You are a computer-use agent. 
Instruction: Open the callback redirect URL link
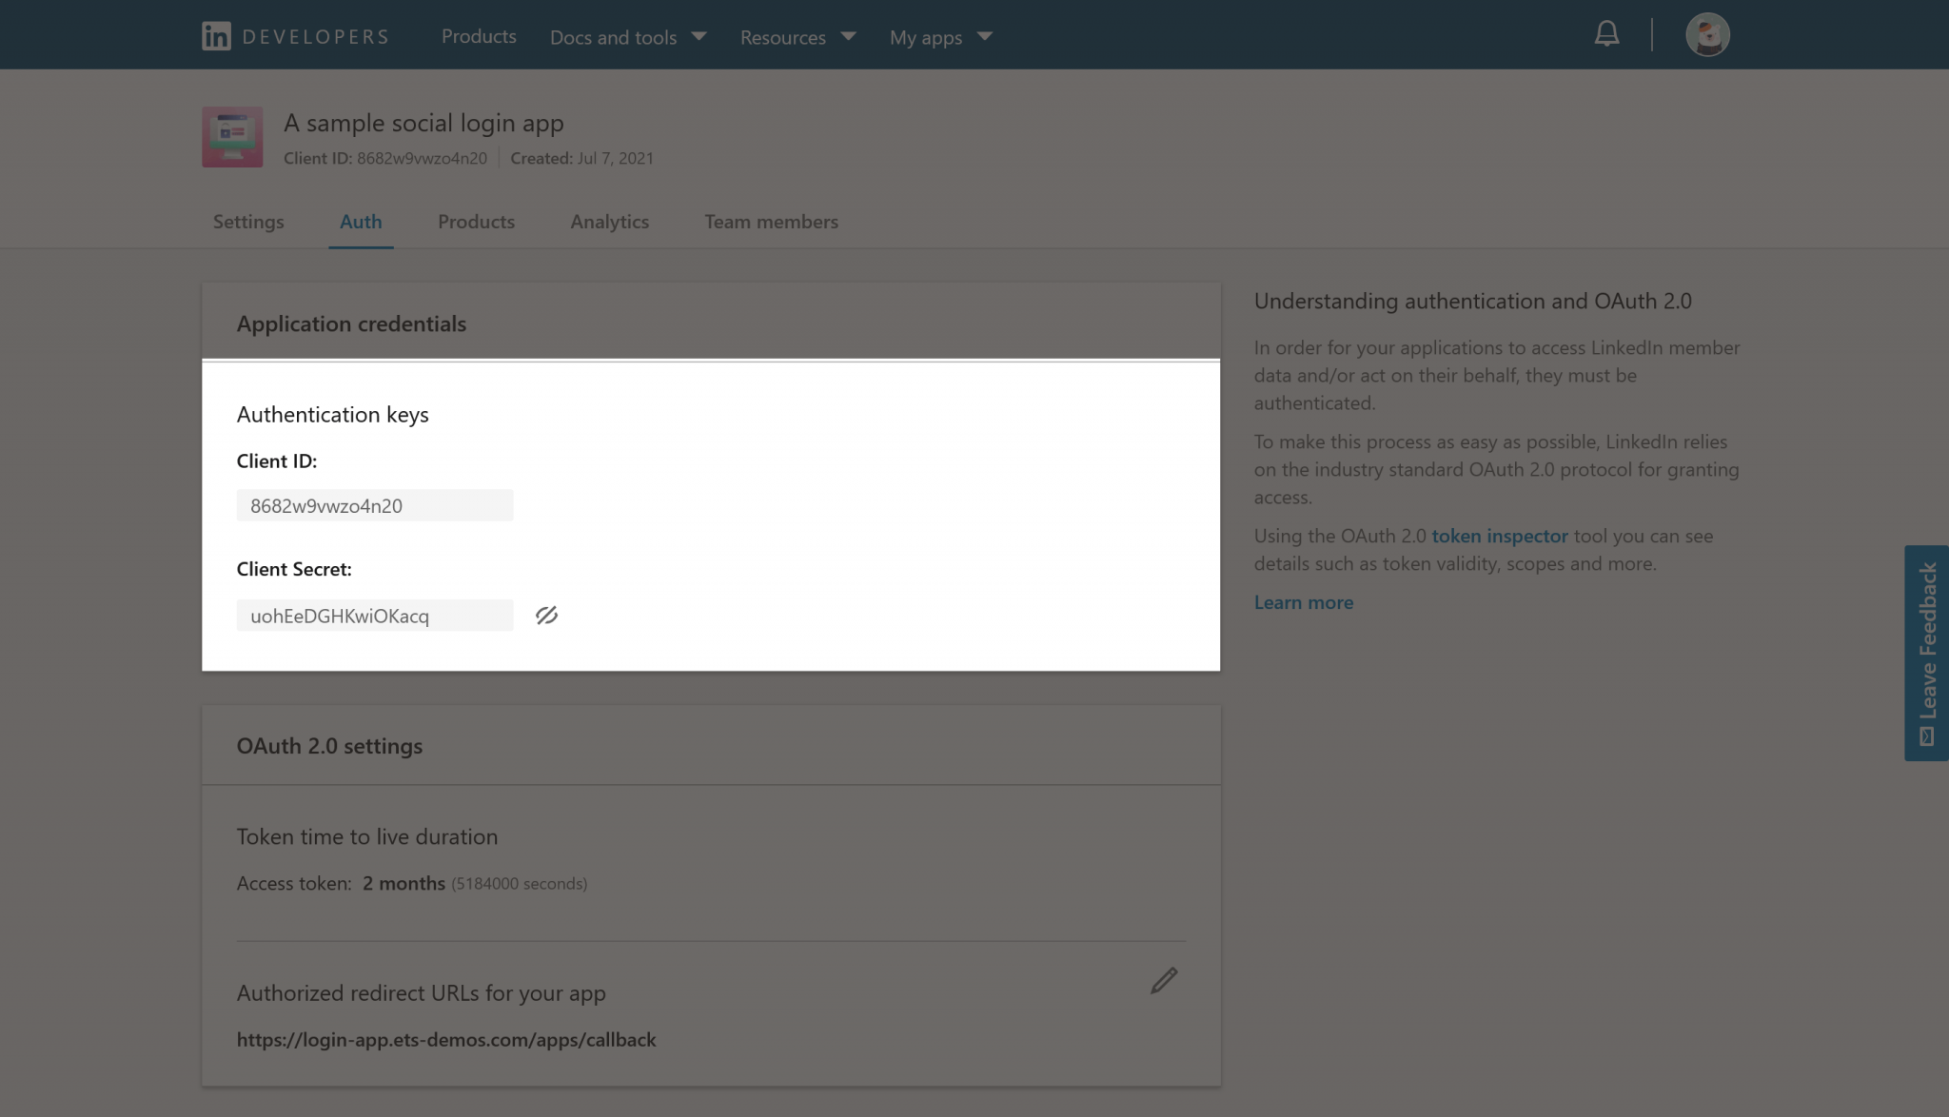pyautogui.click(x=445, y=1039)
